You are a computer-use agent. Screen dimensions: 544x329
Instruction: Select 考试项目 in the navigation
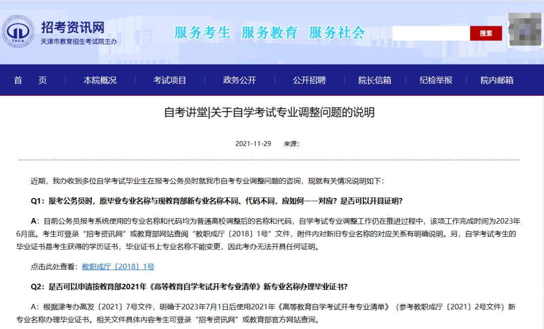[x=170, y=80]
